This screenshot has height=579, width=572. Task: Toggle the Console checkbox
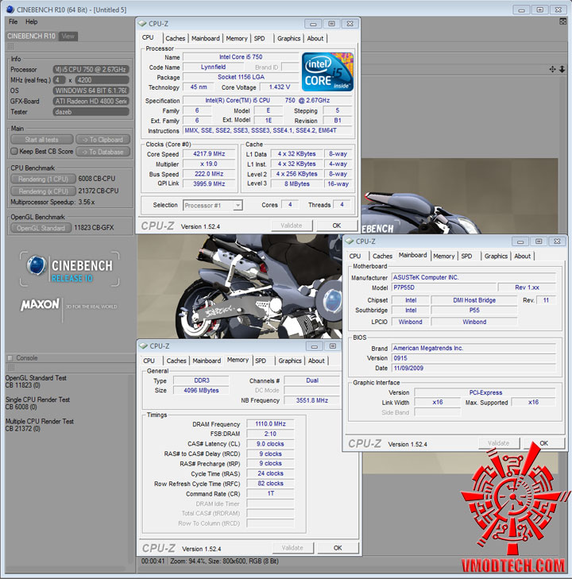click(10, 358)
